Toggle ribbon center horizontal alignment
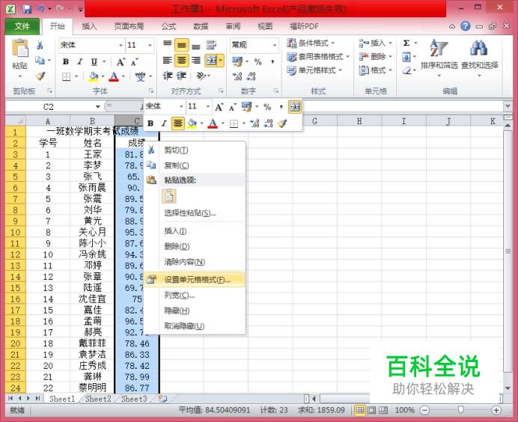Screen dimensions: 518x422 (x=181, y=61)
